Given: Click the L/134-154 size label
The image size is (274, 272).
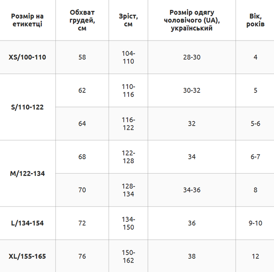Looking at the screenshot, I should coord(27,223).
